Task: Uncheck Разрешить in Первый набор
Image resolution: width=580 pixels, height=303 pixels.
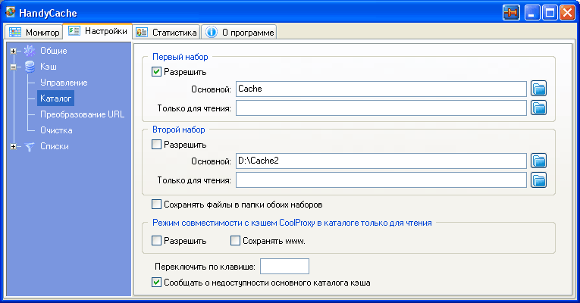Action: click(157, 72)
